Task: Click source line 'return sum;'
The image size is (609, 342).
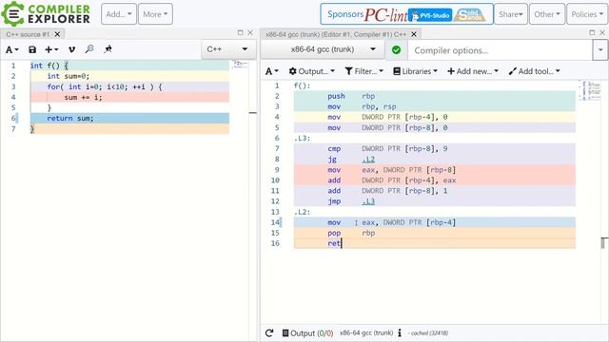Action: (129, 118)
